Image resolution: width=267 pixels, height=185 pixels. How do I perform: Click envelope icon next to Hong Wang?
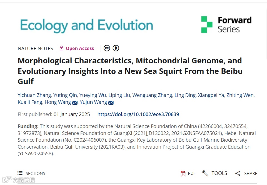coord(75,103)
